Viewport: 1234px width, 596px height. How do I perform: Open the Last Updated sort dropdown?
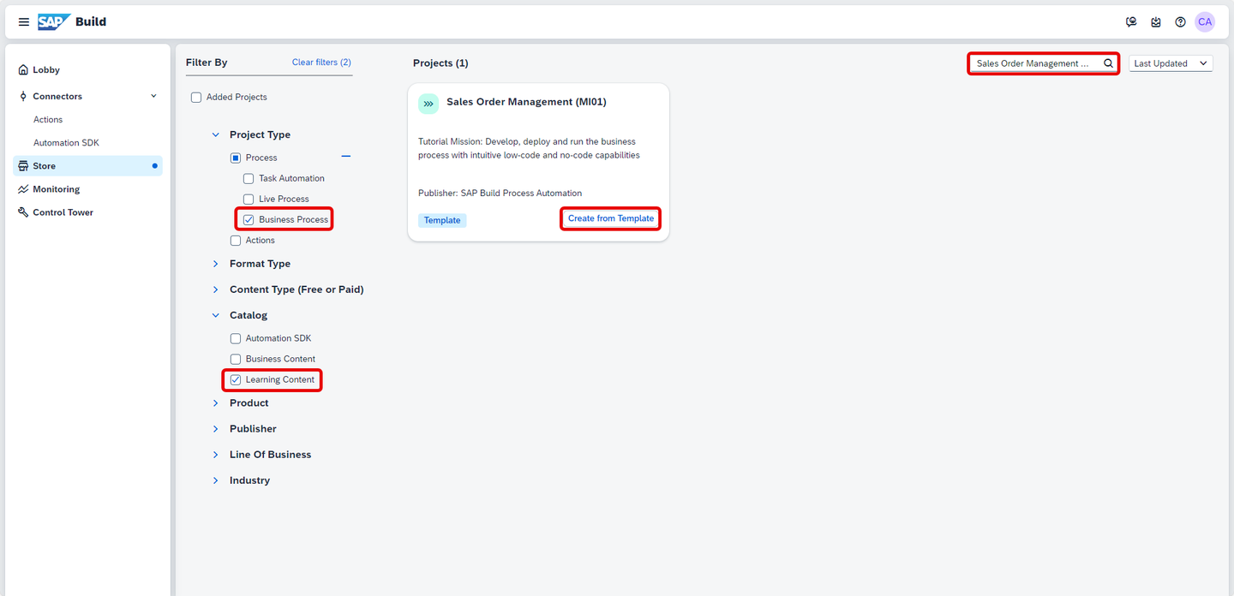tap(1171, 63)
